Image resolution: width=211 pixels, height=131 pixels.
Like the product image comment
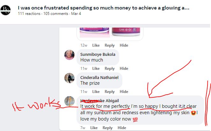click(96, 45)
